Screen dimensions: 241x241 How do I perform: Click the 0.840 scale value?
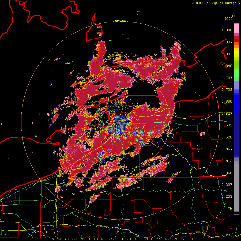[227, 66]
